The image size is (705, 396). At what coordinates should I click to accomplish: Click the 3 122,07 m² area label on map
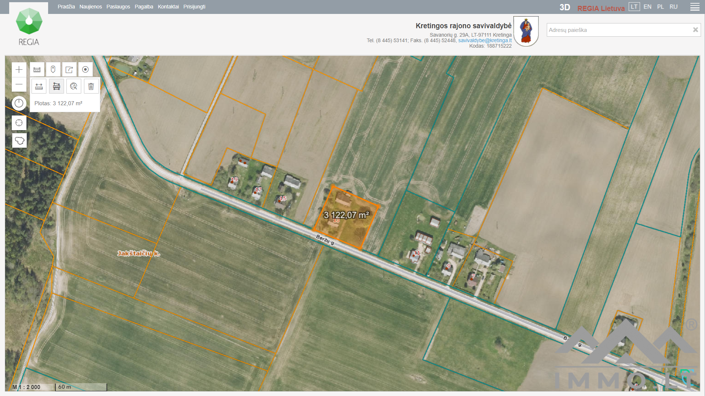(x=346, y=215)
